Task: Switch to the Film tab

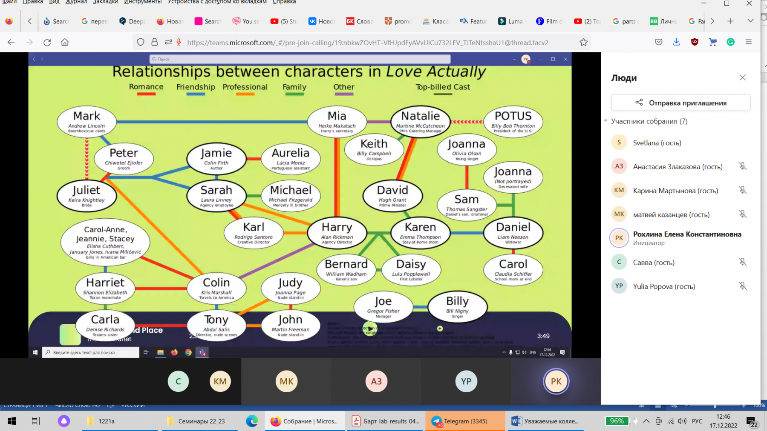Action: point(550,21)
